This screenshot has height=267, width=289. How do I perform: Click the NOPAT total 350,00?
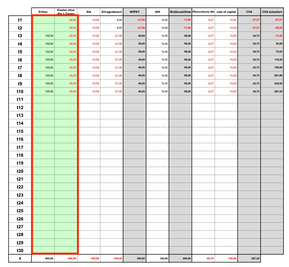click(141, 258)
